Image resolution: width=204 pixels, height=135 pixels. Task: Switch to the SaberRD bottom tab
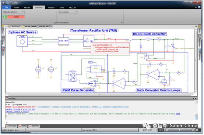[x=34, y=126]
